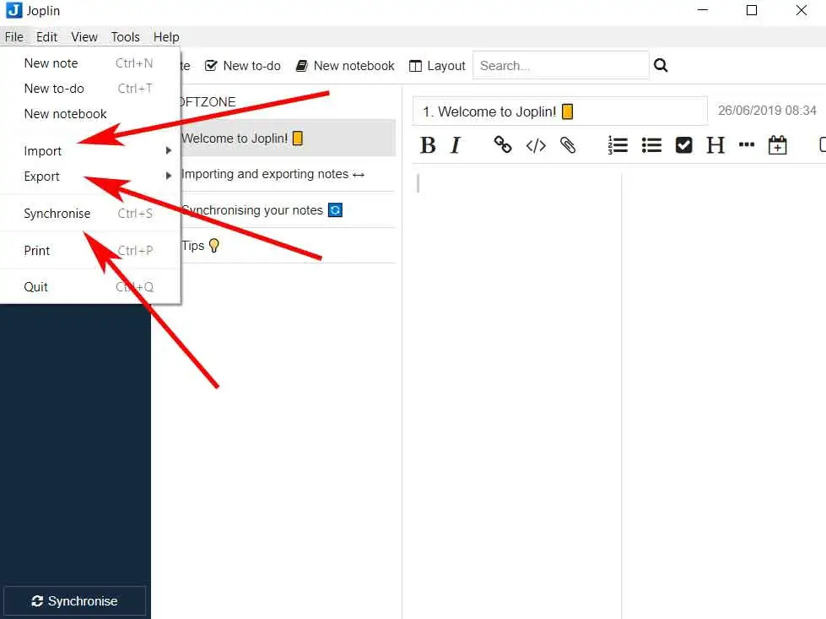Apply italic formatting in editor toolbar

tap(456, 145)
